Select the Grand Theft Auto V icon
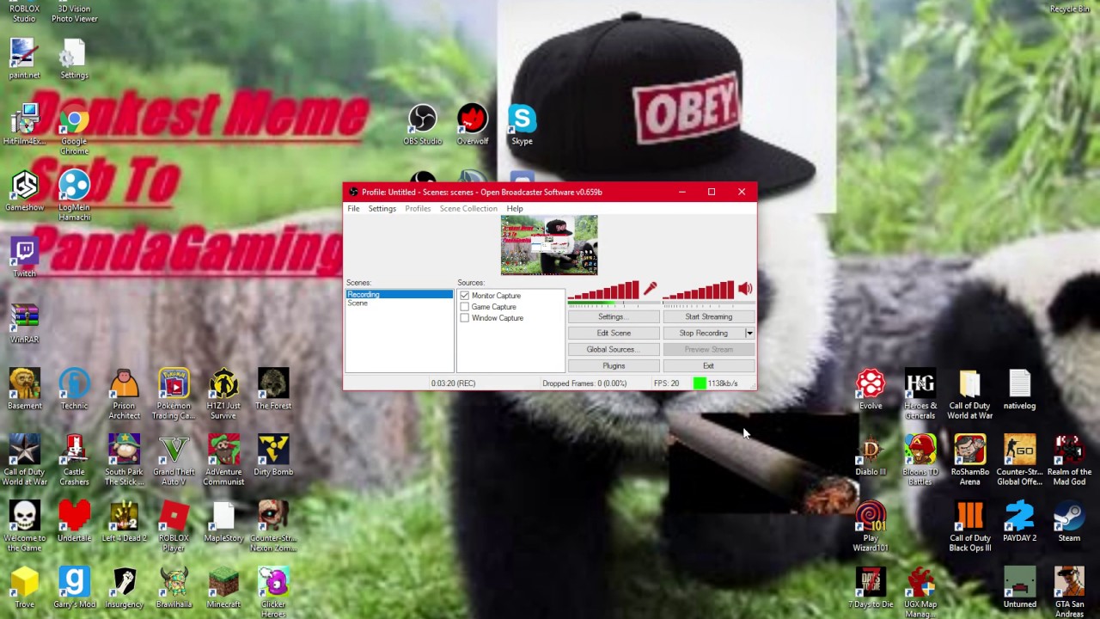The image size is (1100, 619). tap(174, 461)
